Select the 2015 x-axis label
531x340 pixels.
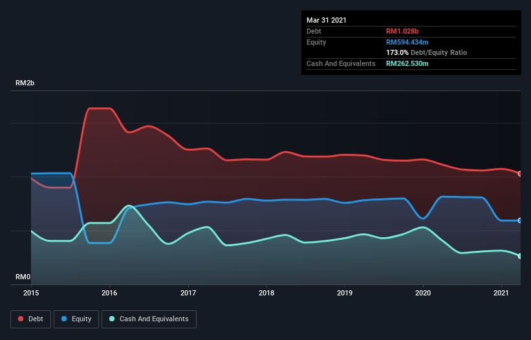(x=31, y=293)
